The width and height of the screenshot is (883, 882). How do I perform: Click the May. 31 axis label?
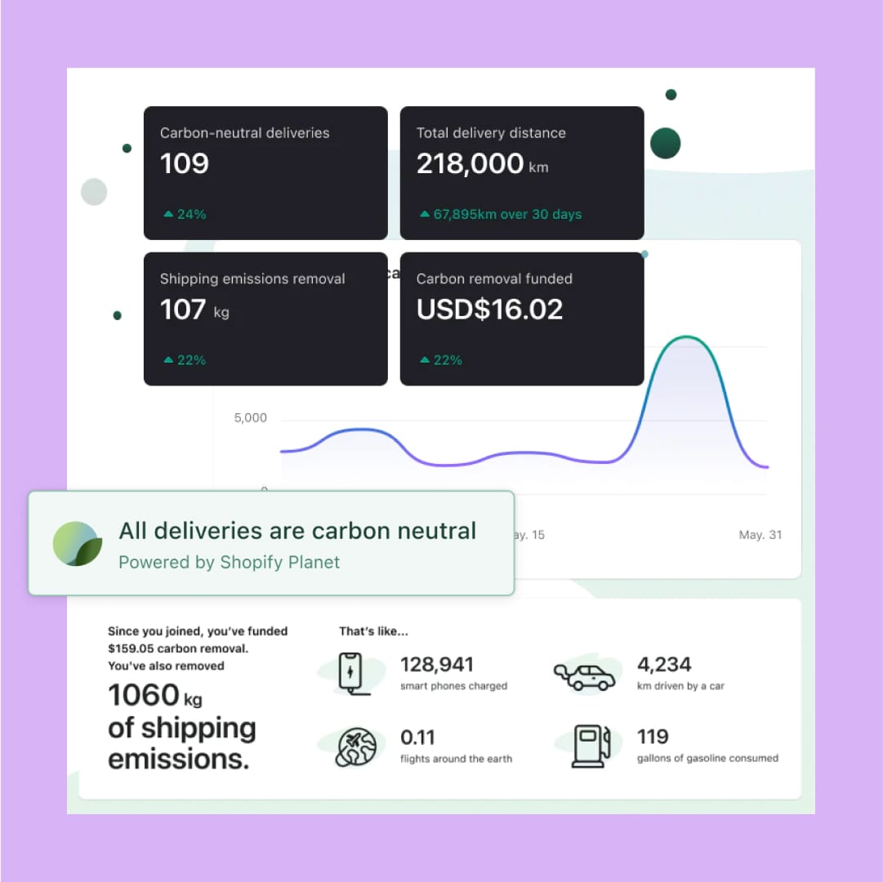760,535
